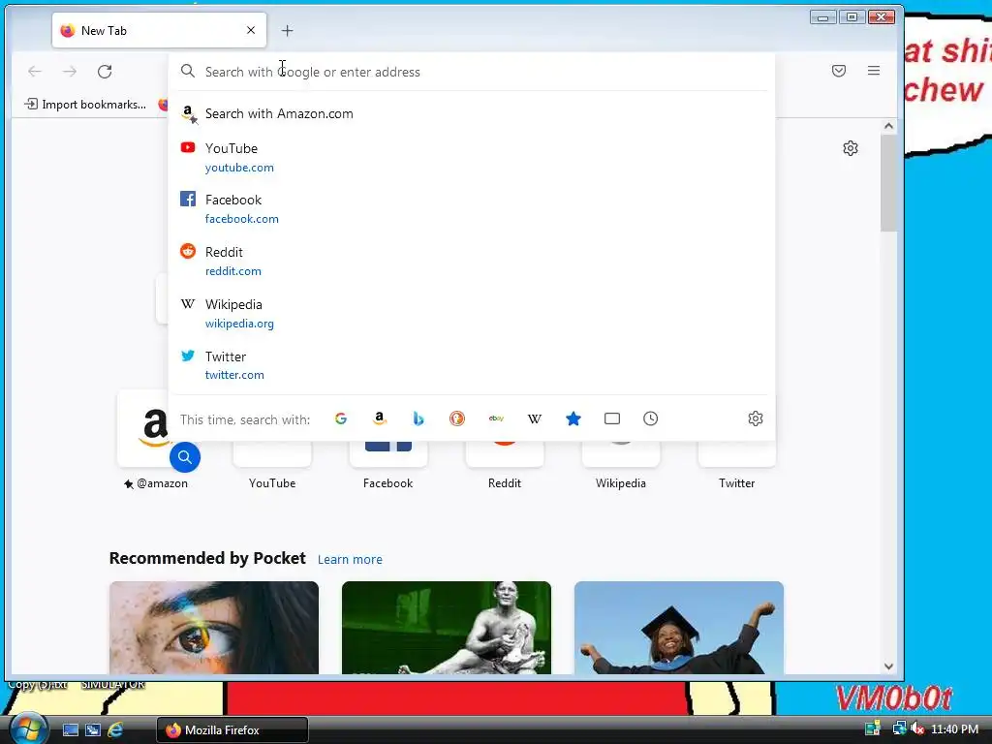The width and height of the screenshot is (992, 744).
Task: Click the page scrollbar down arrow
Action: click(888, 666)
